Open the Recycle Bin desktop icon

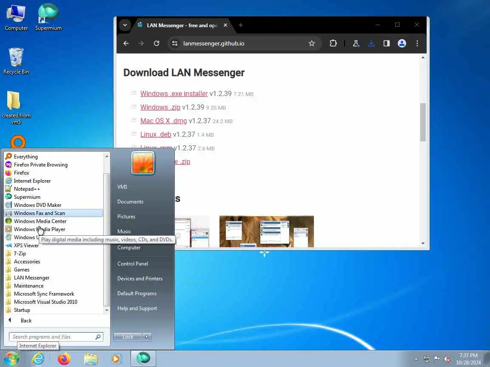click(x=16, y=61)
